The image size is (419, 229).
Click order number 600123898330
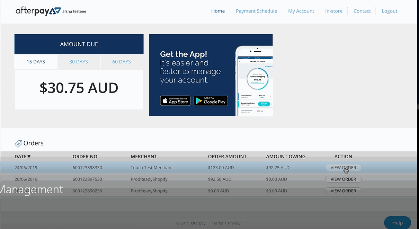87,168
